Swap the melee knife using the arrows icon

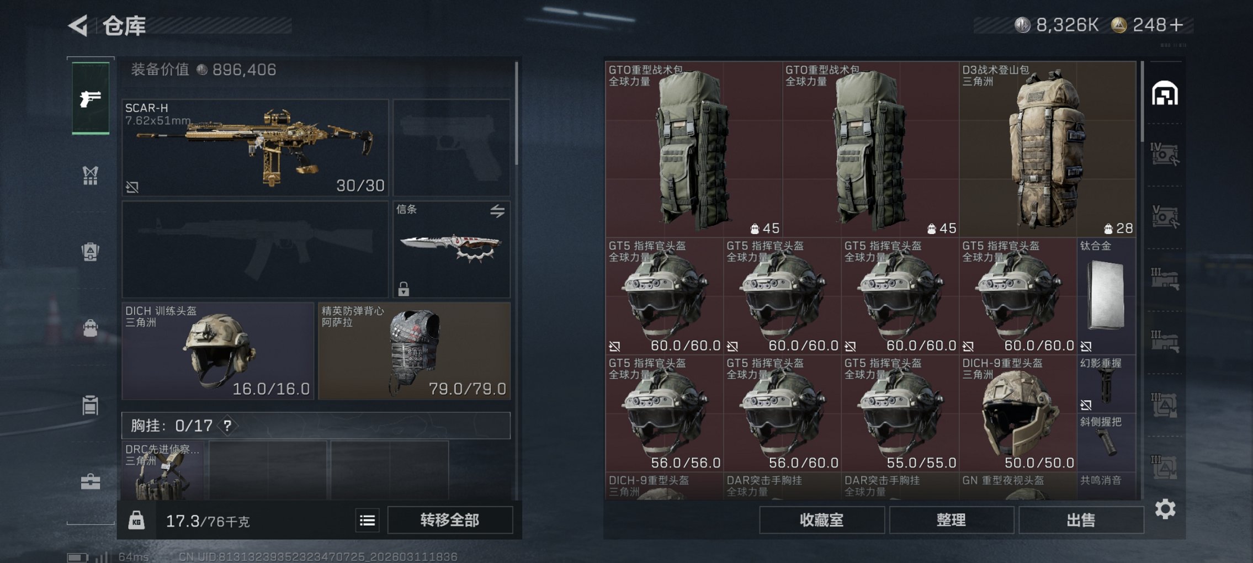pyautogui.click(x=497, y=211)
